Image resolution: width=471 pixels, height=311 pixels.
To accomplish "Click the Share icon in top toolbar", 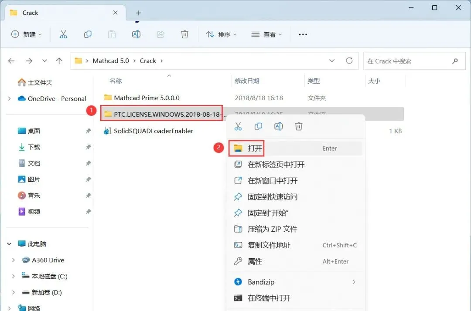I will point(160,34).
